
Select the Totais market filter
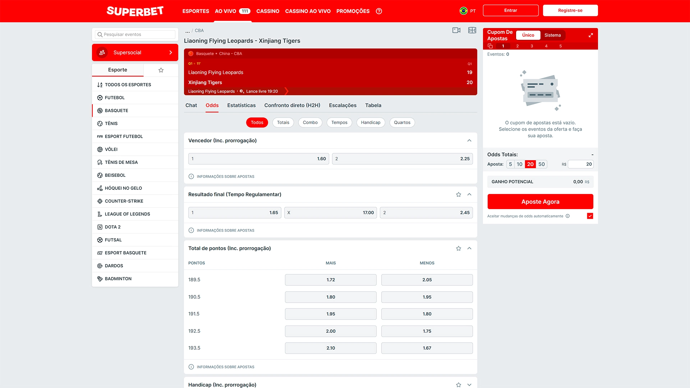click(283, 123)
